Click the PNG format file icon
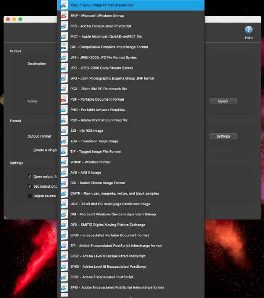 click(x=64, y=109)
